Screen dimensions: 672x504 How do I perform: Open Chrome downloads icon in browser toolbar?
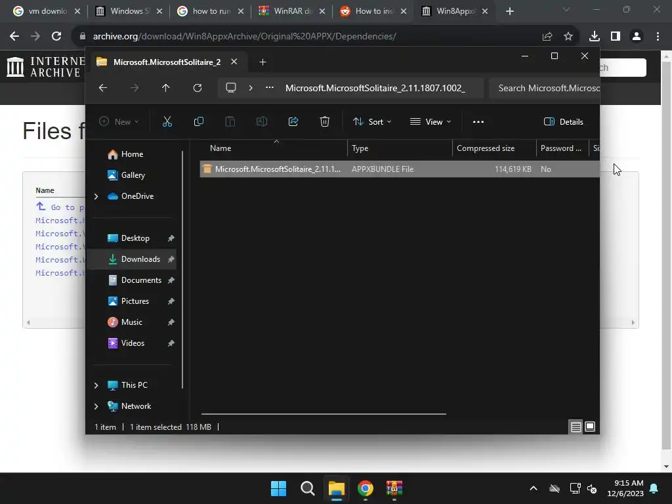[594, 37]
